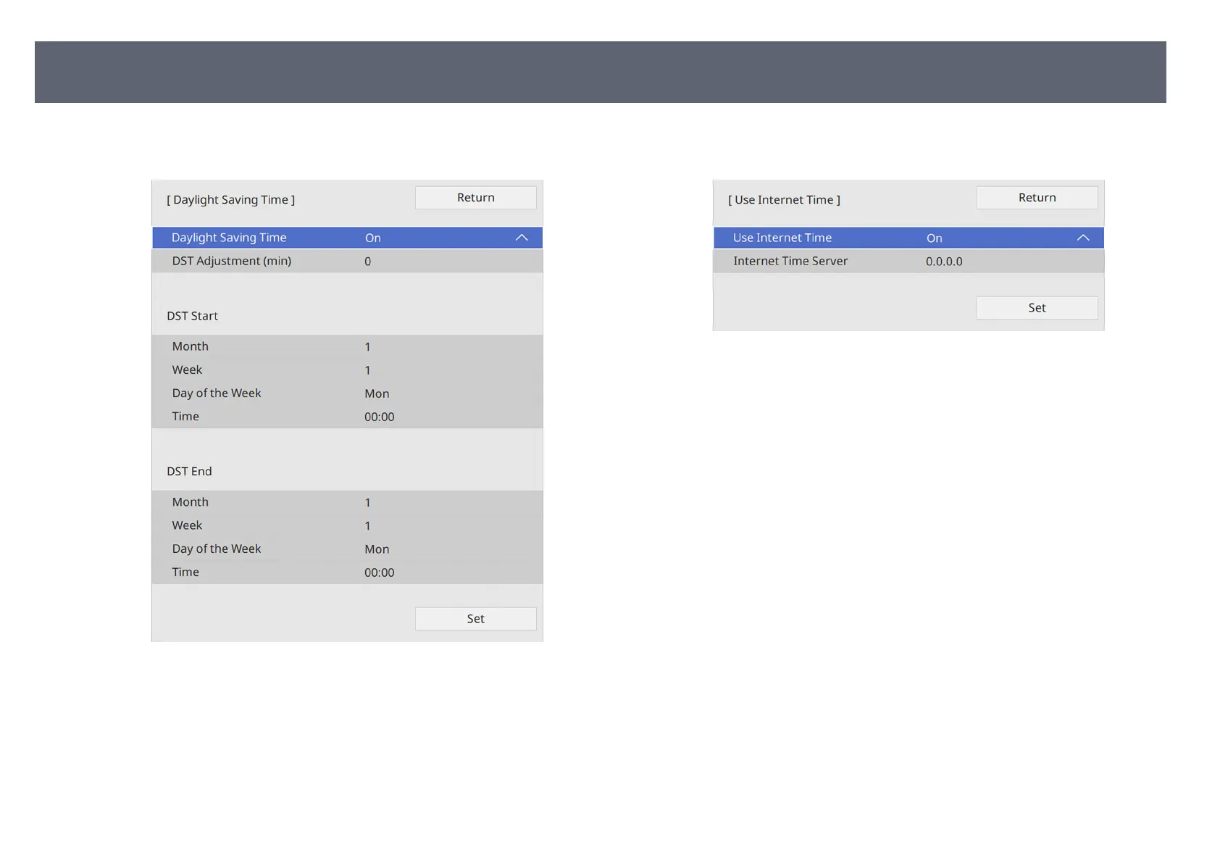
Task: Click Set in Daylight Saving Time panel
Action: point(475,619)
